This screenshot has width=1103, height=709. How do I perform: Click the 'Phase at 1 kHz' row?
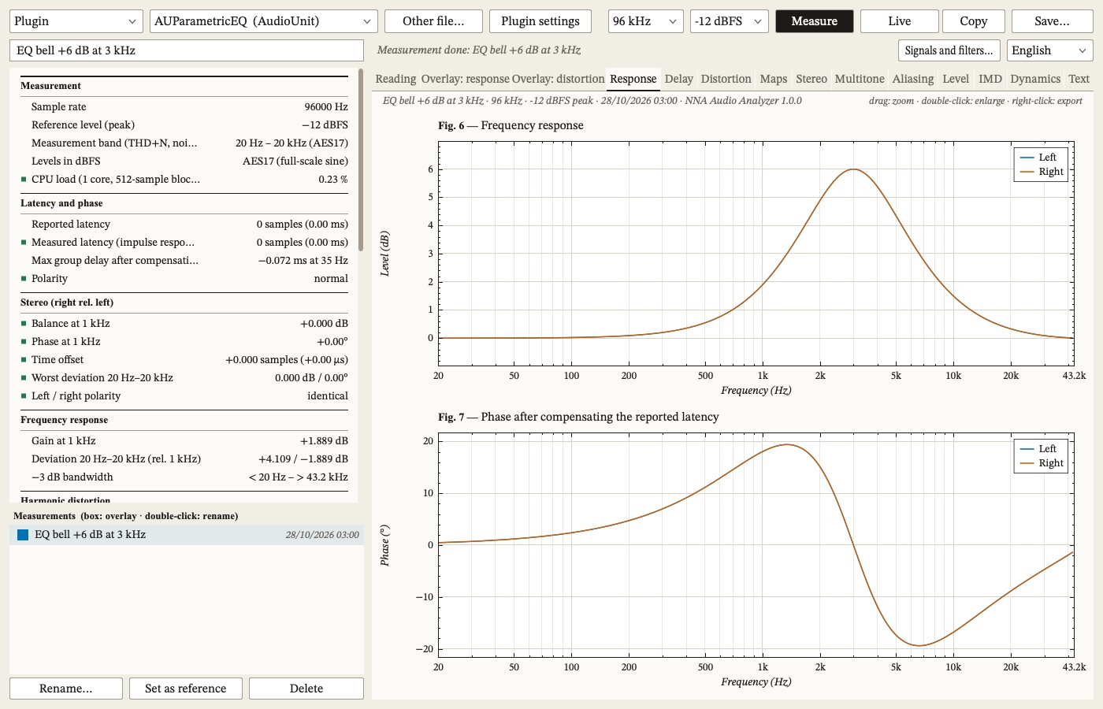(x=184, y=342)
